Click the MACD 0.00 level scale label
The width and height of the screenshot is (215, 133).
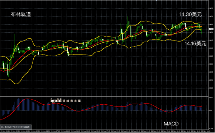pos(211,110)
